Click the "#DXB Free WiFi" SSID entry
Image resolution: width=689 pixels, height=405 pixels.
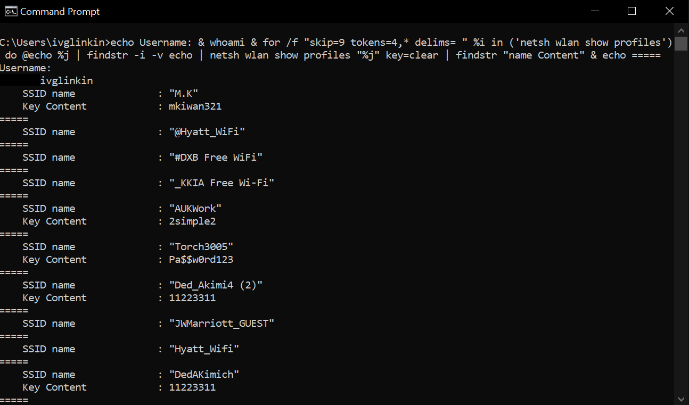(216, 158)
